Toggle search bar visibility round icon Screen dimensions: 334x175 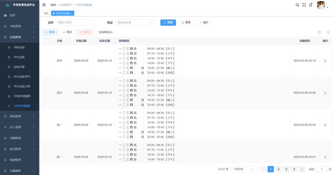(320, 32)
